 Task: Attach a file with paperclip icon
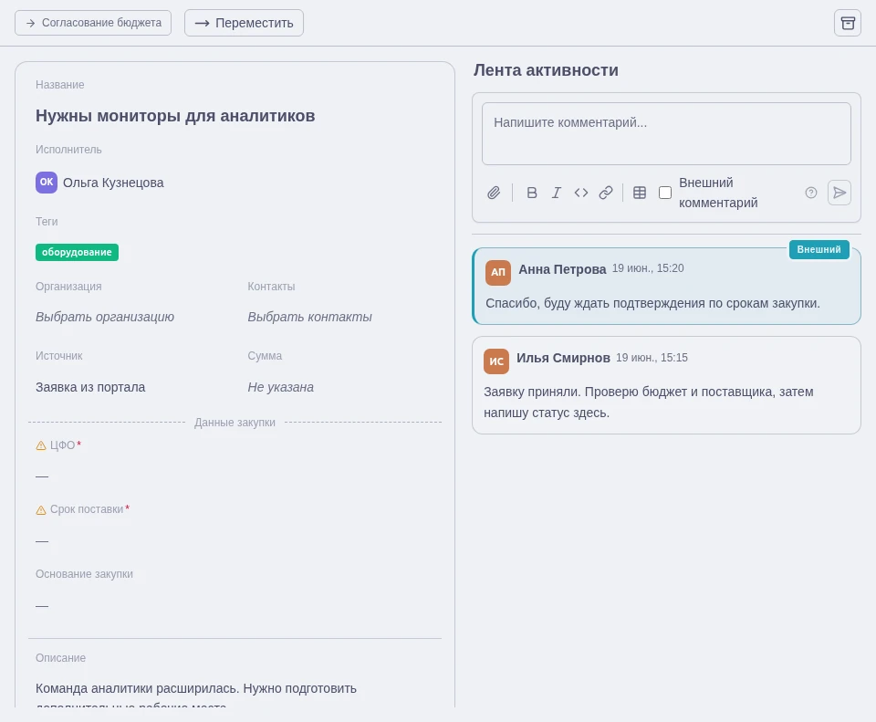pos(494,193)
